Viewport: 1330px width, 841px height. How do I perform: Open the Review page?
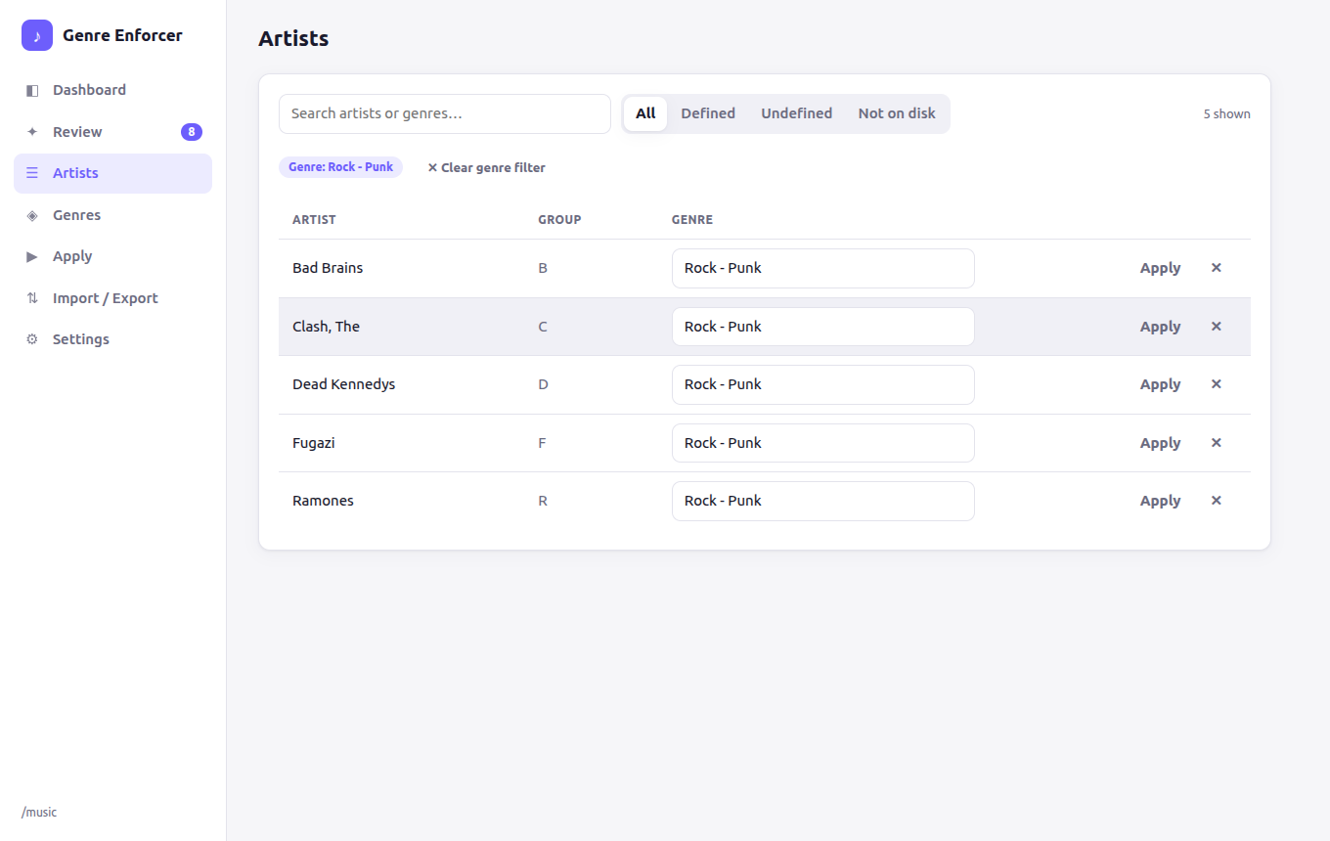112,132
